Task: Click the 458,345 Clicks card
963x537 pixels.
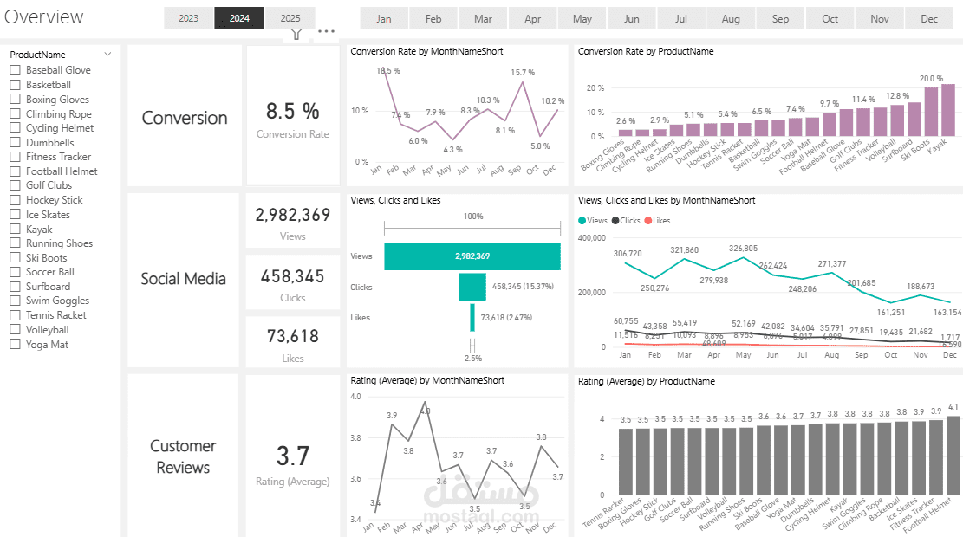Action: [293, 281]
